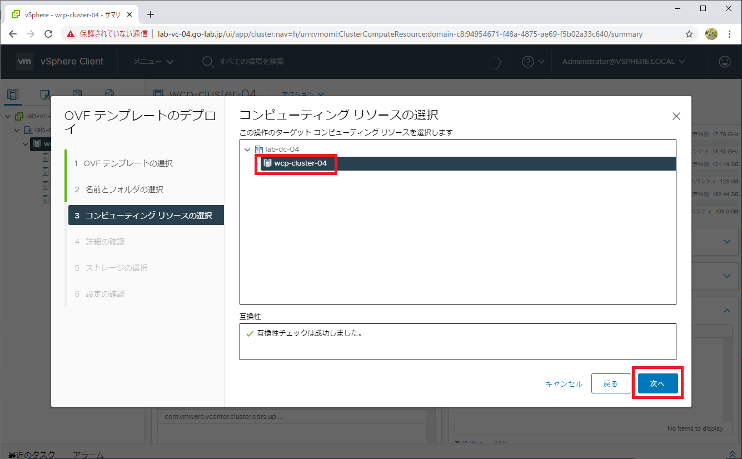
Task: Collapse the lab-dc-04 datacenter node
Action: 247,149
